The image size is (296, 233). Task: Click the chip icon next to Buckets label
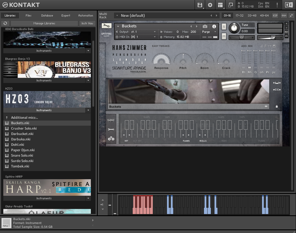[x=266, y=106]
